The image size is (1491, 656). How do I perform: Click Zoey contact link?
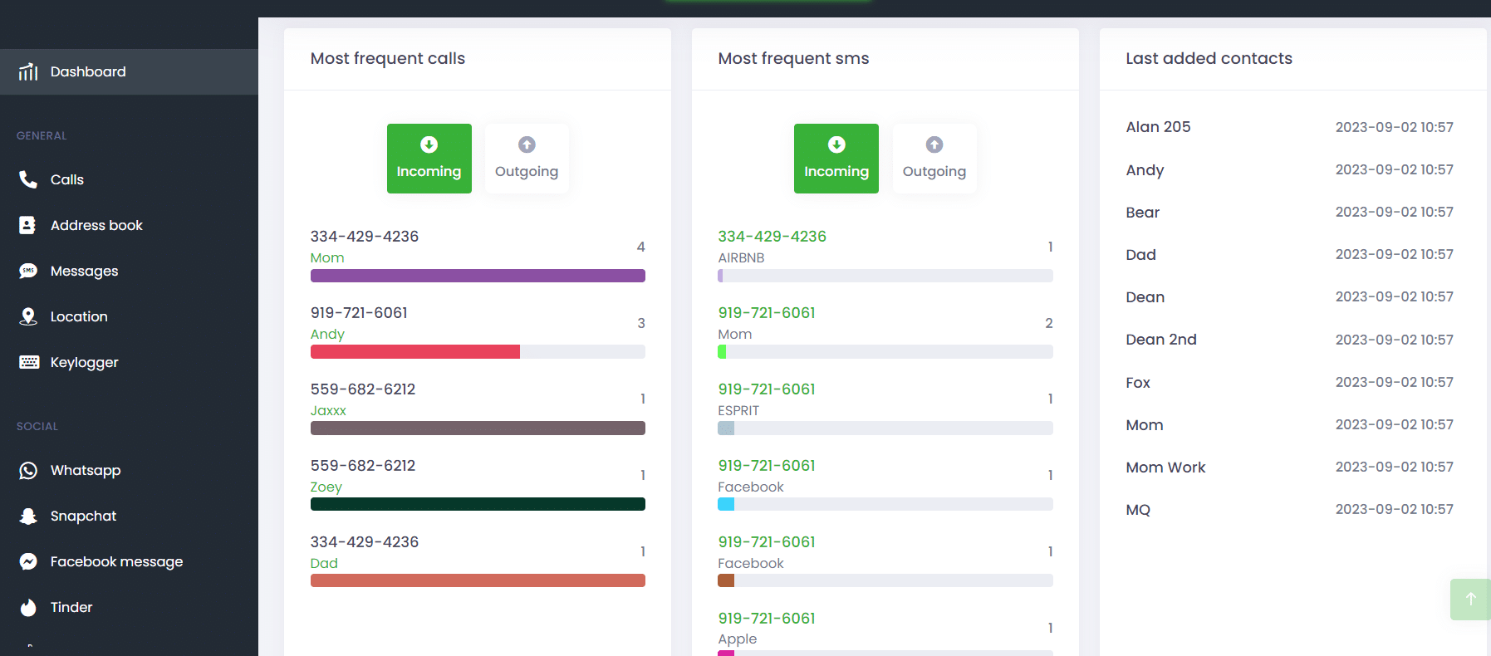click(x=326, y=487)
